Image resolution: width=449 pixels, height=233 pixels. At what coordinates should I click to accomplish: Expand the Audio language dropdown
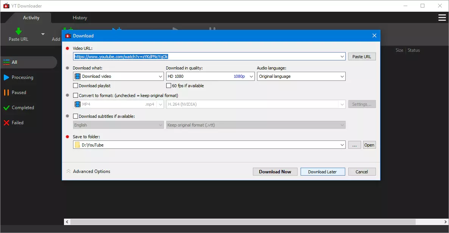301,76
